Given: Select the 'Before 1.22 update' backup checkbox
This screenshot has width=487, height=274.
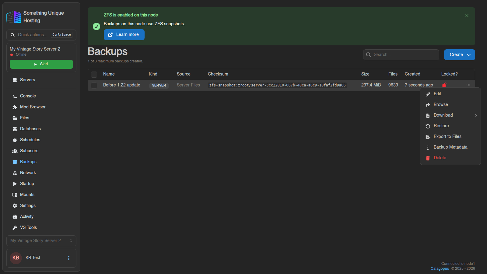Looking at the screenshot, I should pyautogui.click(x=94, y=85).
